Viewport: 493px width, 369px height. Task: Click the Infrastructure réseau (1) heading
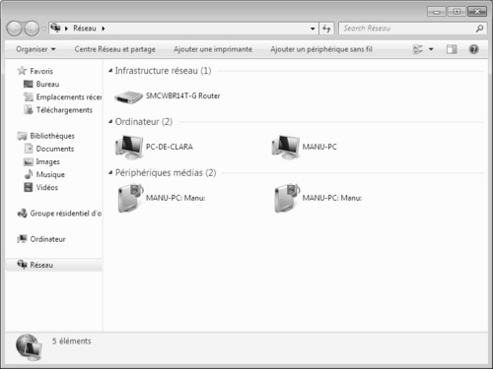163,71
